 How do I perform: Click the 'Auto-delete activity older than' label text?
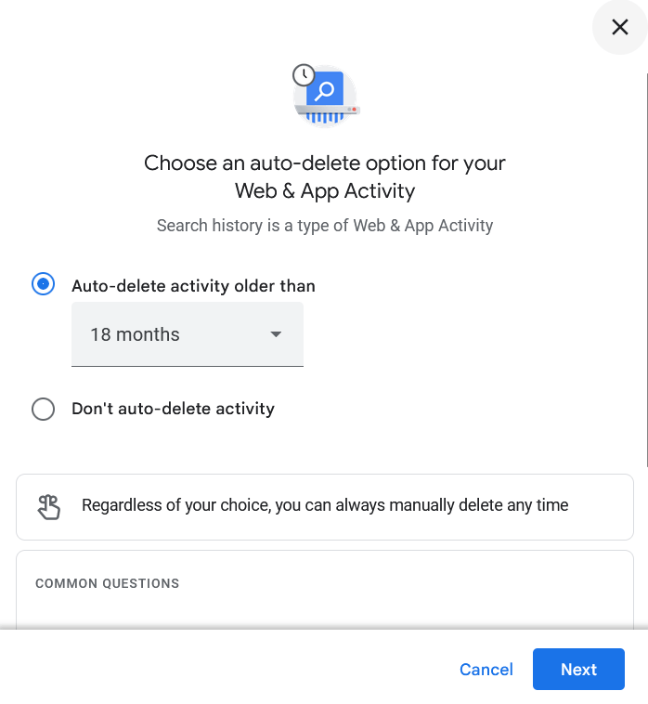click(193, 286)
